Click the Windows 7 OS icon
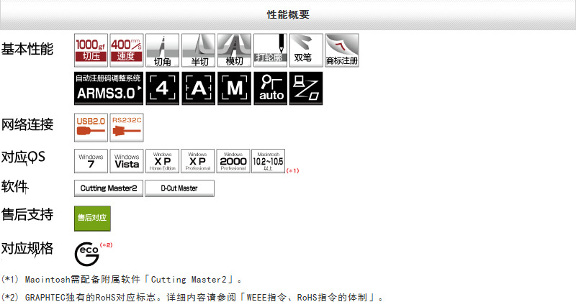 pos(91,161)
